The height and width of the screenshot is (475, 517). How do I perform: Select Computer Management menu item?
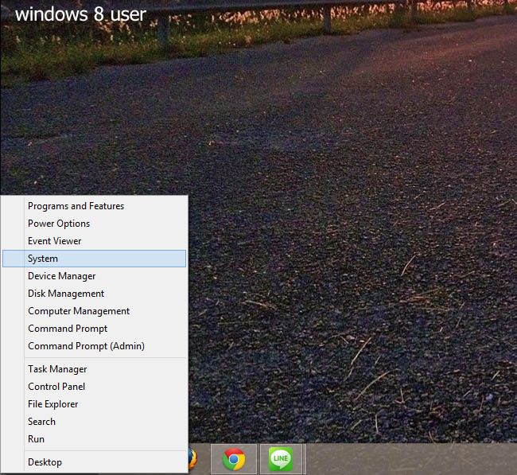[95, 311]
